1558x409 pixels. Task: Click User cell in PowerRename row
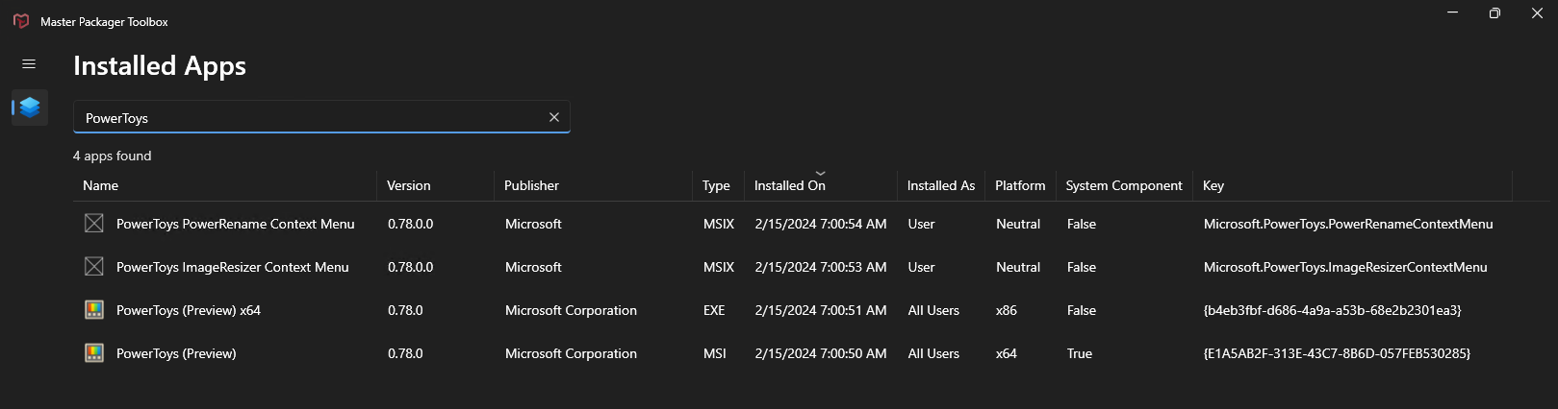pos(921,224)
